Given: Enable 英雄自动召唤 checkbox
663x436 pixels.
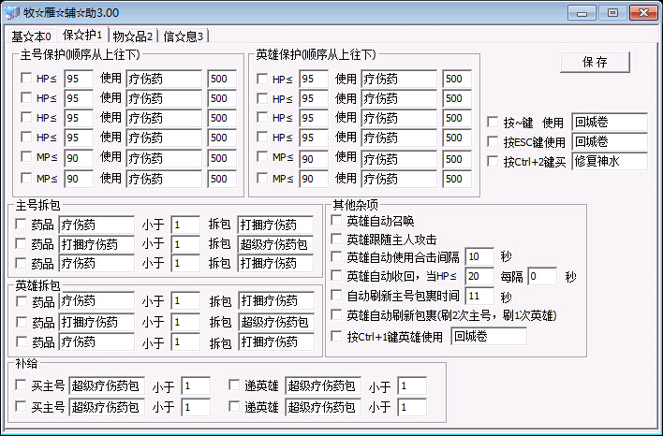Looking at the screenshot, I should point(336,220).
